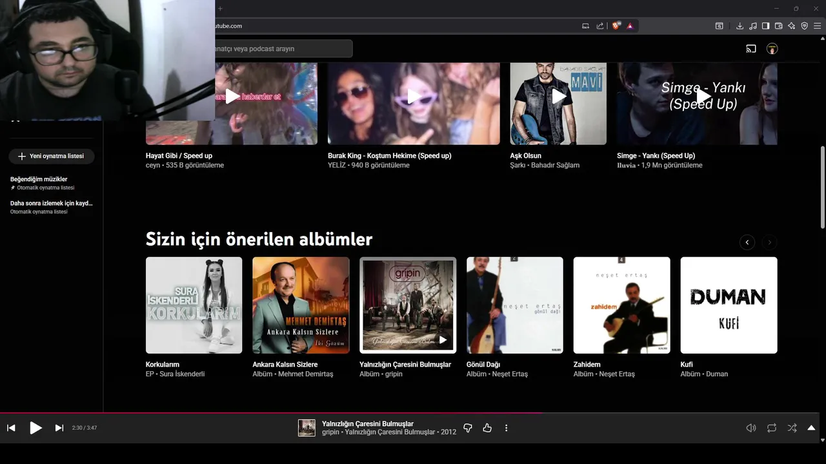Open a new browser tab
826x464 pixels.
click(x=219, y=8)
